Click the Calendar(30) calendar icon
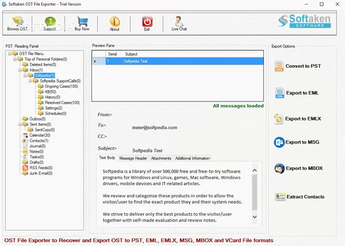 coord(25,135)
